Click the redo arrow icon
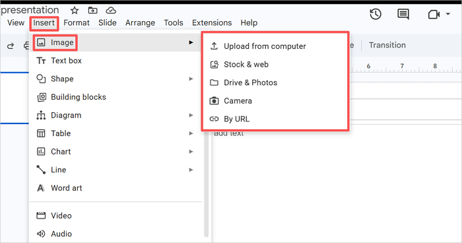Image resolution: width=462 pixels, height=243 pixels. point(11,46)
